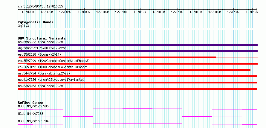This screenshot has height=128, width=266.
Task: Click the esv2659152 1000GenomesConsortiumPhase1 label
Action: [54, 67]
